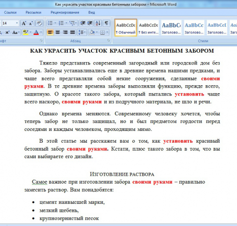This screenshot has height=226, width=237.
Task: Click the sentence Однако времена меняются
Action: click(x=75, y=113)
